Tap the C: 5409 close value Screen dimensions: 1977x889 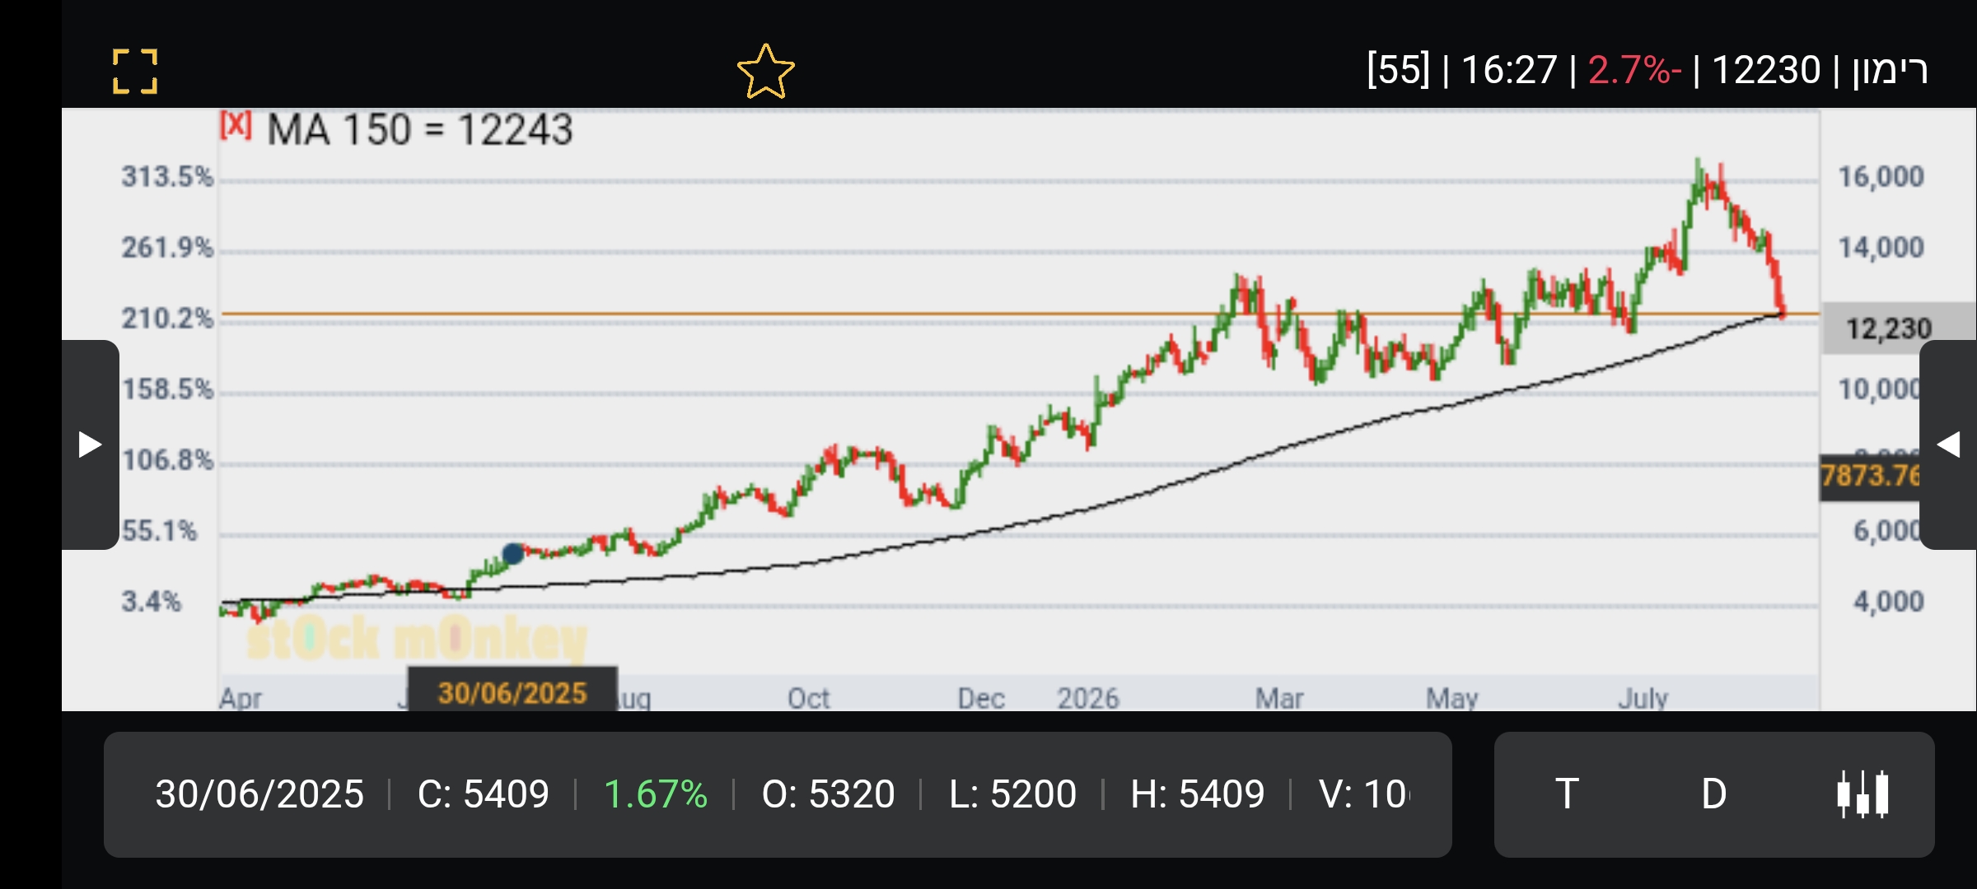click(483, 794)
